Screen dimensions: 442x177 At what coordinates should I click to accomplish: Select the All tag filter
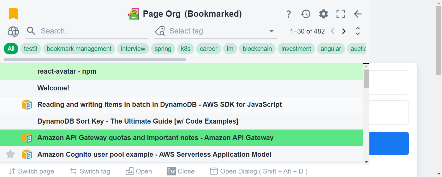11,49
